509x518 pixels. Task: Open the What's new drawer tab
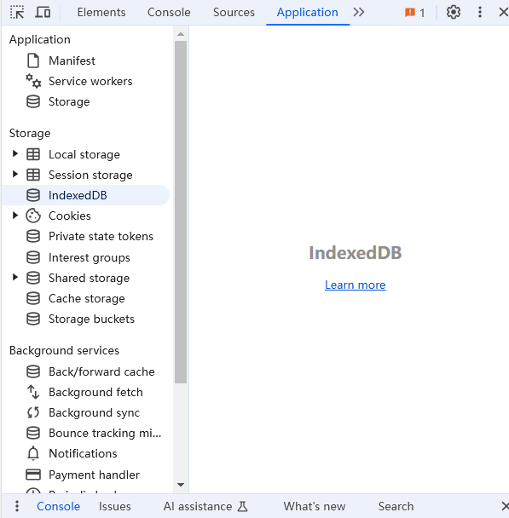pyautogui.click(x=315, y=506)
